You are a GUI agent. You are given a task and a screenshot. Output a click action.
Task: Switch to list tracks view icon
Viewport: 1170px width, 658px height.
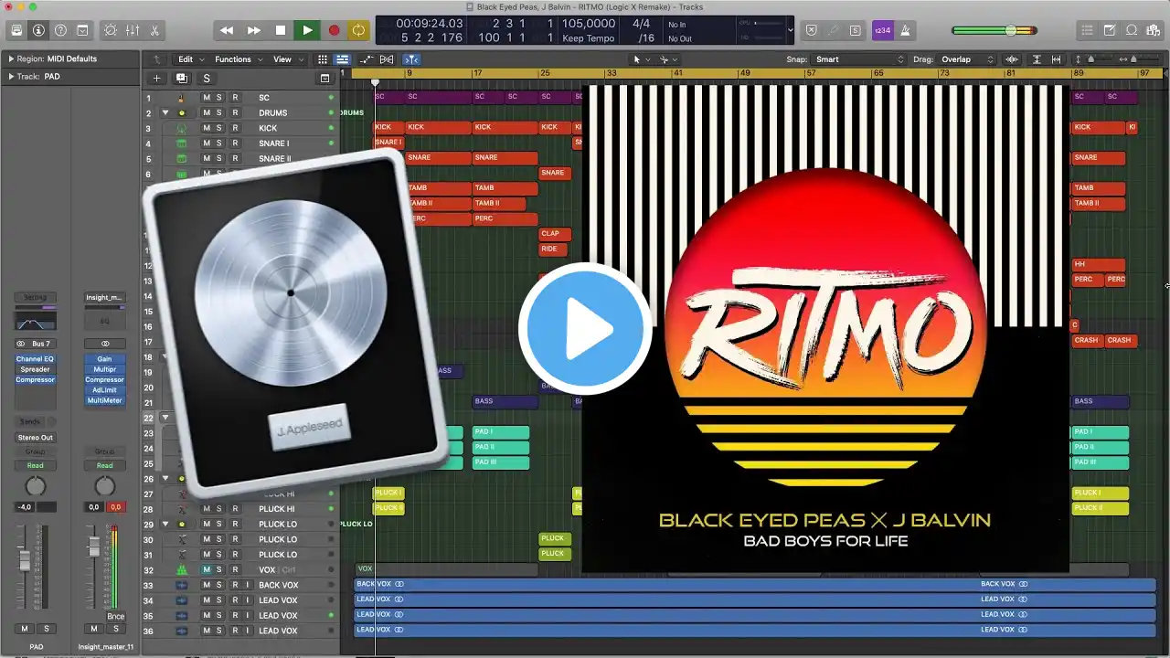click(342, 59)
